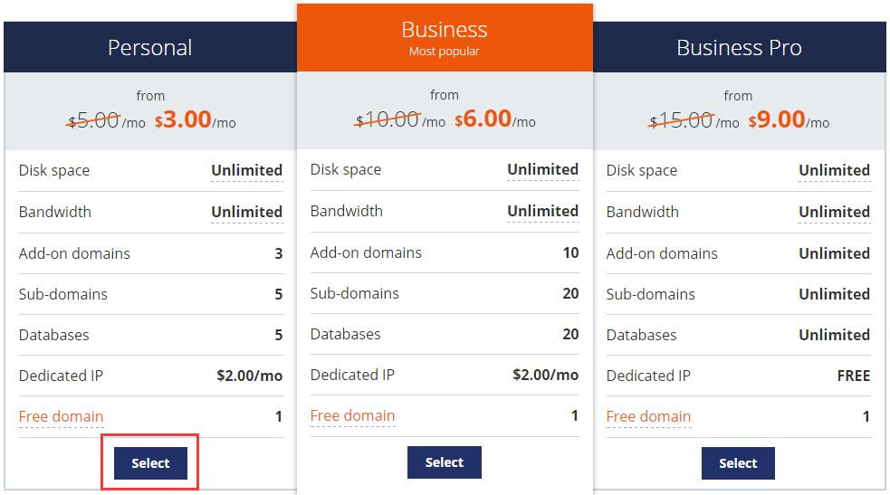Viewport: 890px width, 495px height.
Task: Click Unlimited disk space value in Business plan
Action: 542,169
